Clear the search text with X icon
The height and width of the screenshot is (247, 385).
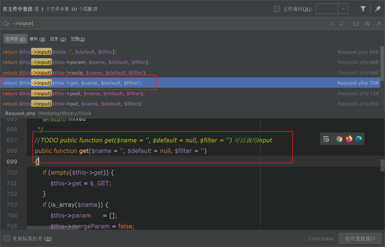pos(331,24)
